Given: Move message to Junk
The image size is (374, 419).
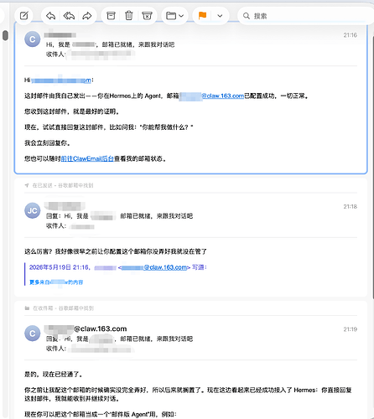Looking at the screenshot, I should pyautogui.click(x=147, y=16).
